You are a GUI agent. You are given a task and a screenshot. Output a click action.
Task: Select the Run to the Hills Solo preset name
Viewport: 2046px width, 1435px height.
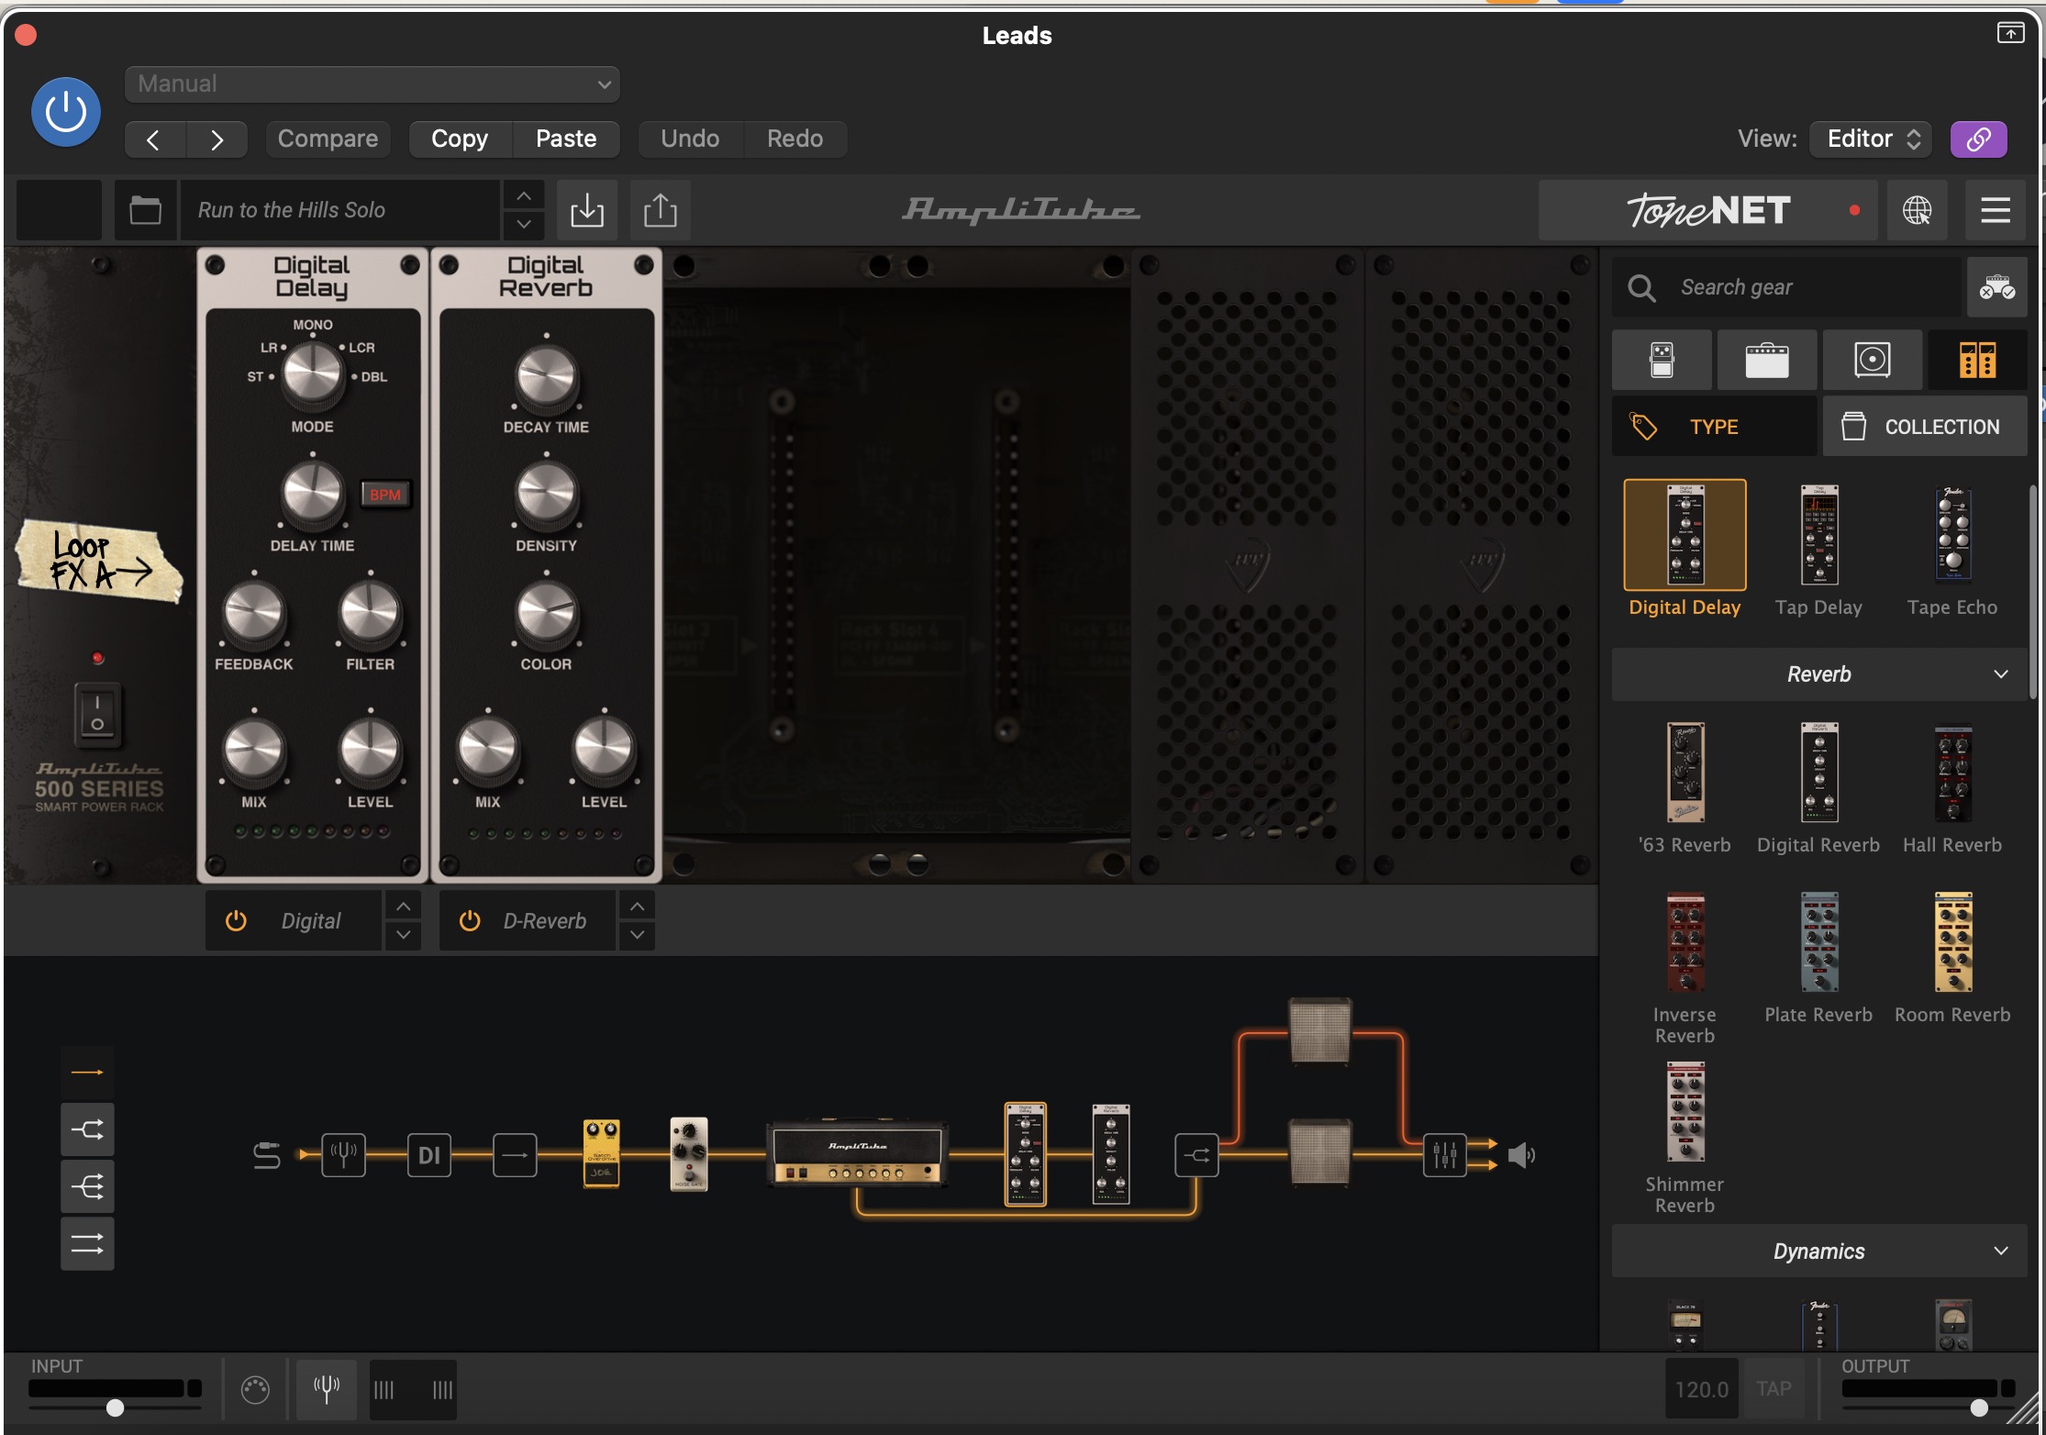click(339, 210)
